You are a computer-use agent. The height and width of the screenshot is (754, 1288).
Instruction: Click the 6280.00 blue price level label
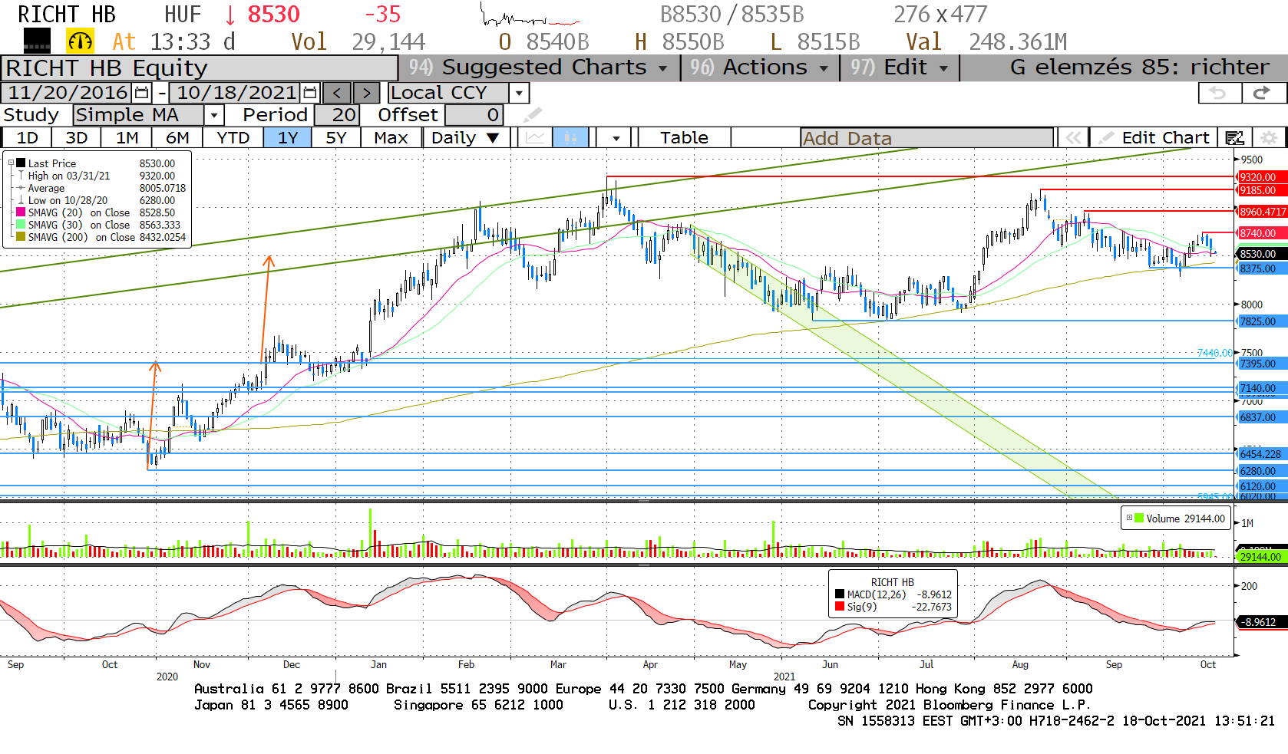point(1262,471)
